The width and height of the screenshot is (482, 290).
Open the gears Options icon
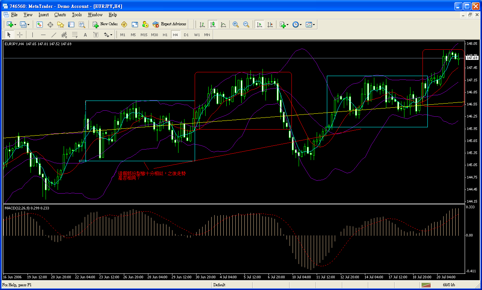click(x=145, y=24)
